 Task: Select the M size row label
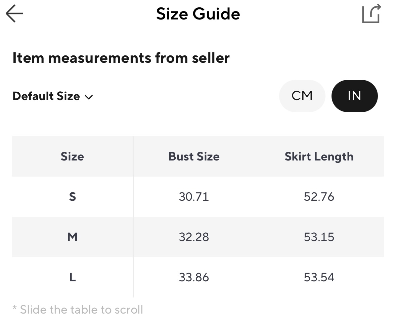pyautogui.click(x=72, y=237)
